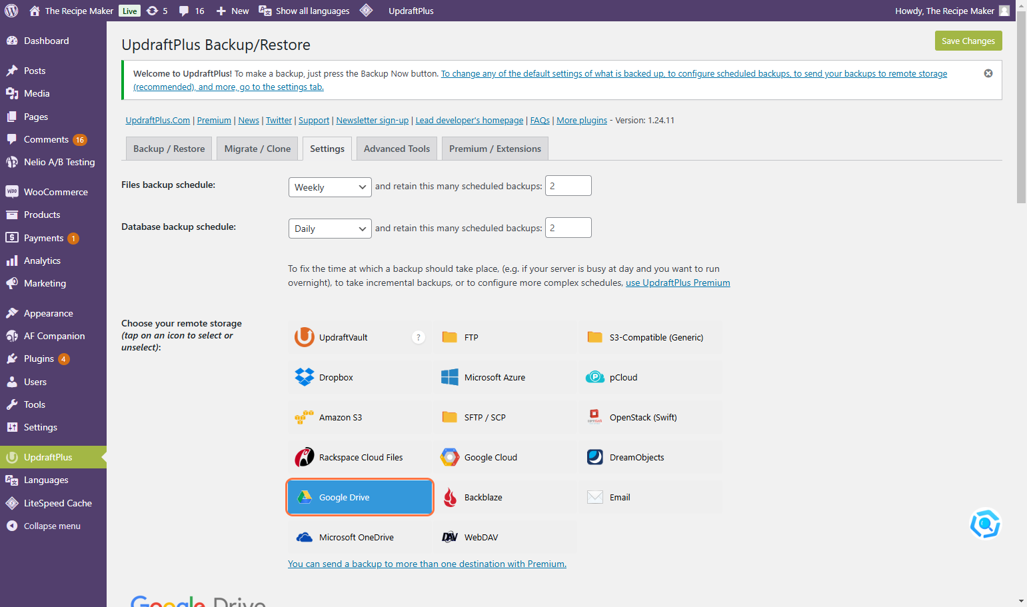Click the UpdraftVault help question mark
This screenshot has height=607, width=1027.
click(x=419, y=337)
